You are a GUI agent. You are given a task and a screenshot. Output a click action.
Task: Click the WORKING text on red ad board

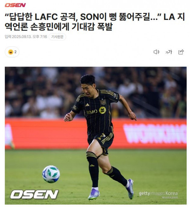coord(155,134)
